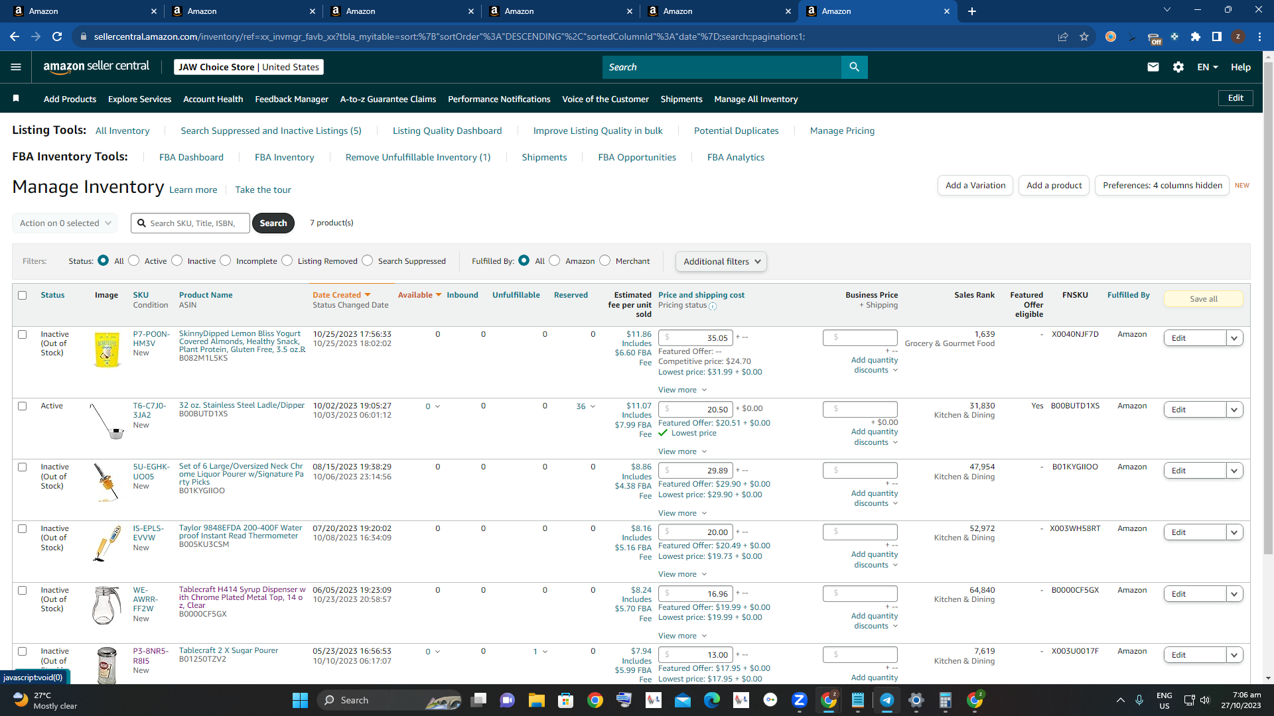
Task: Open the settings gear icon
Action: 1178,67
